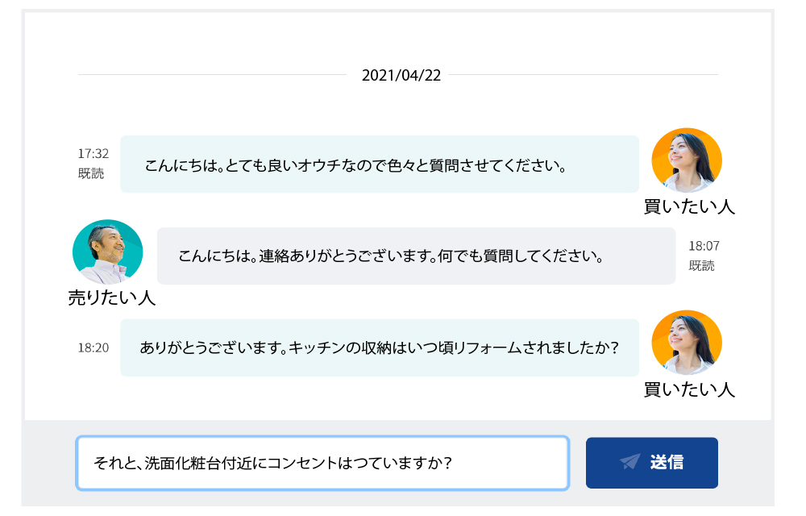The height and width of the screenshot is (516, 806).
Task: Select the seller's 連絡ありがとうございます reply bubble
Action: point(416,256)
